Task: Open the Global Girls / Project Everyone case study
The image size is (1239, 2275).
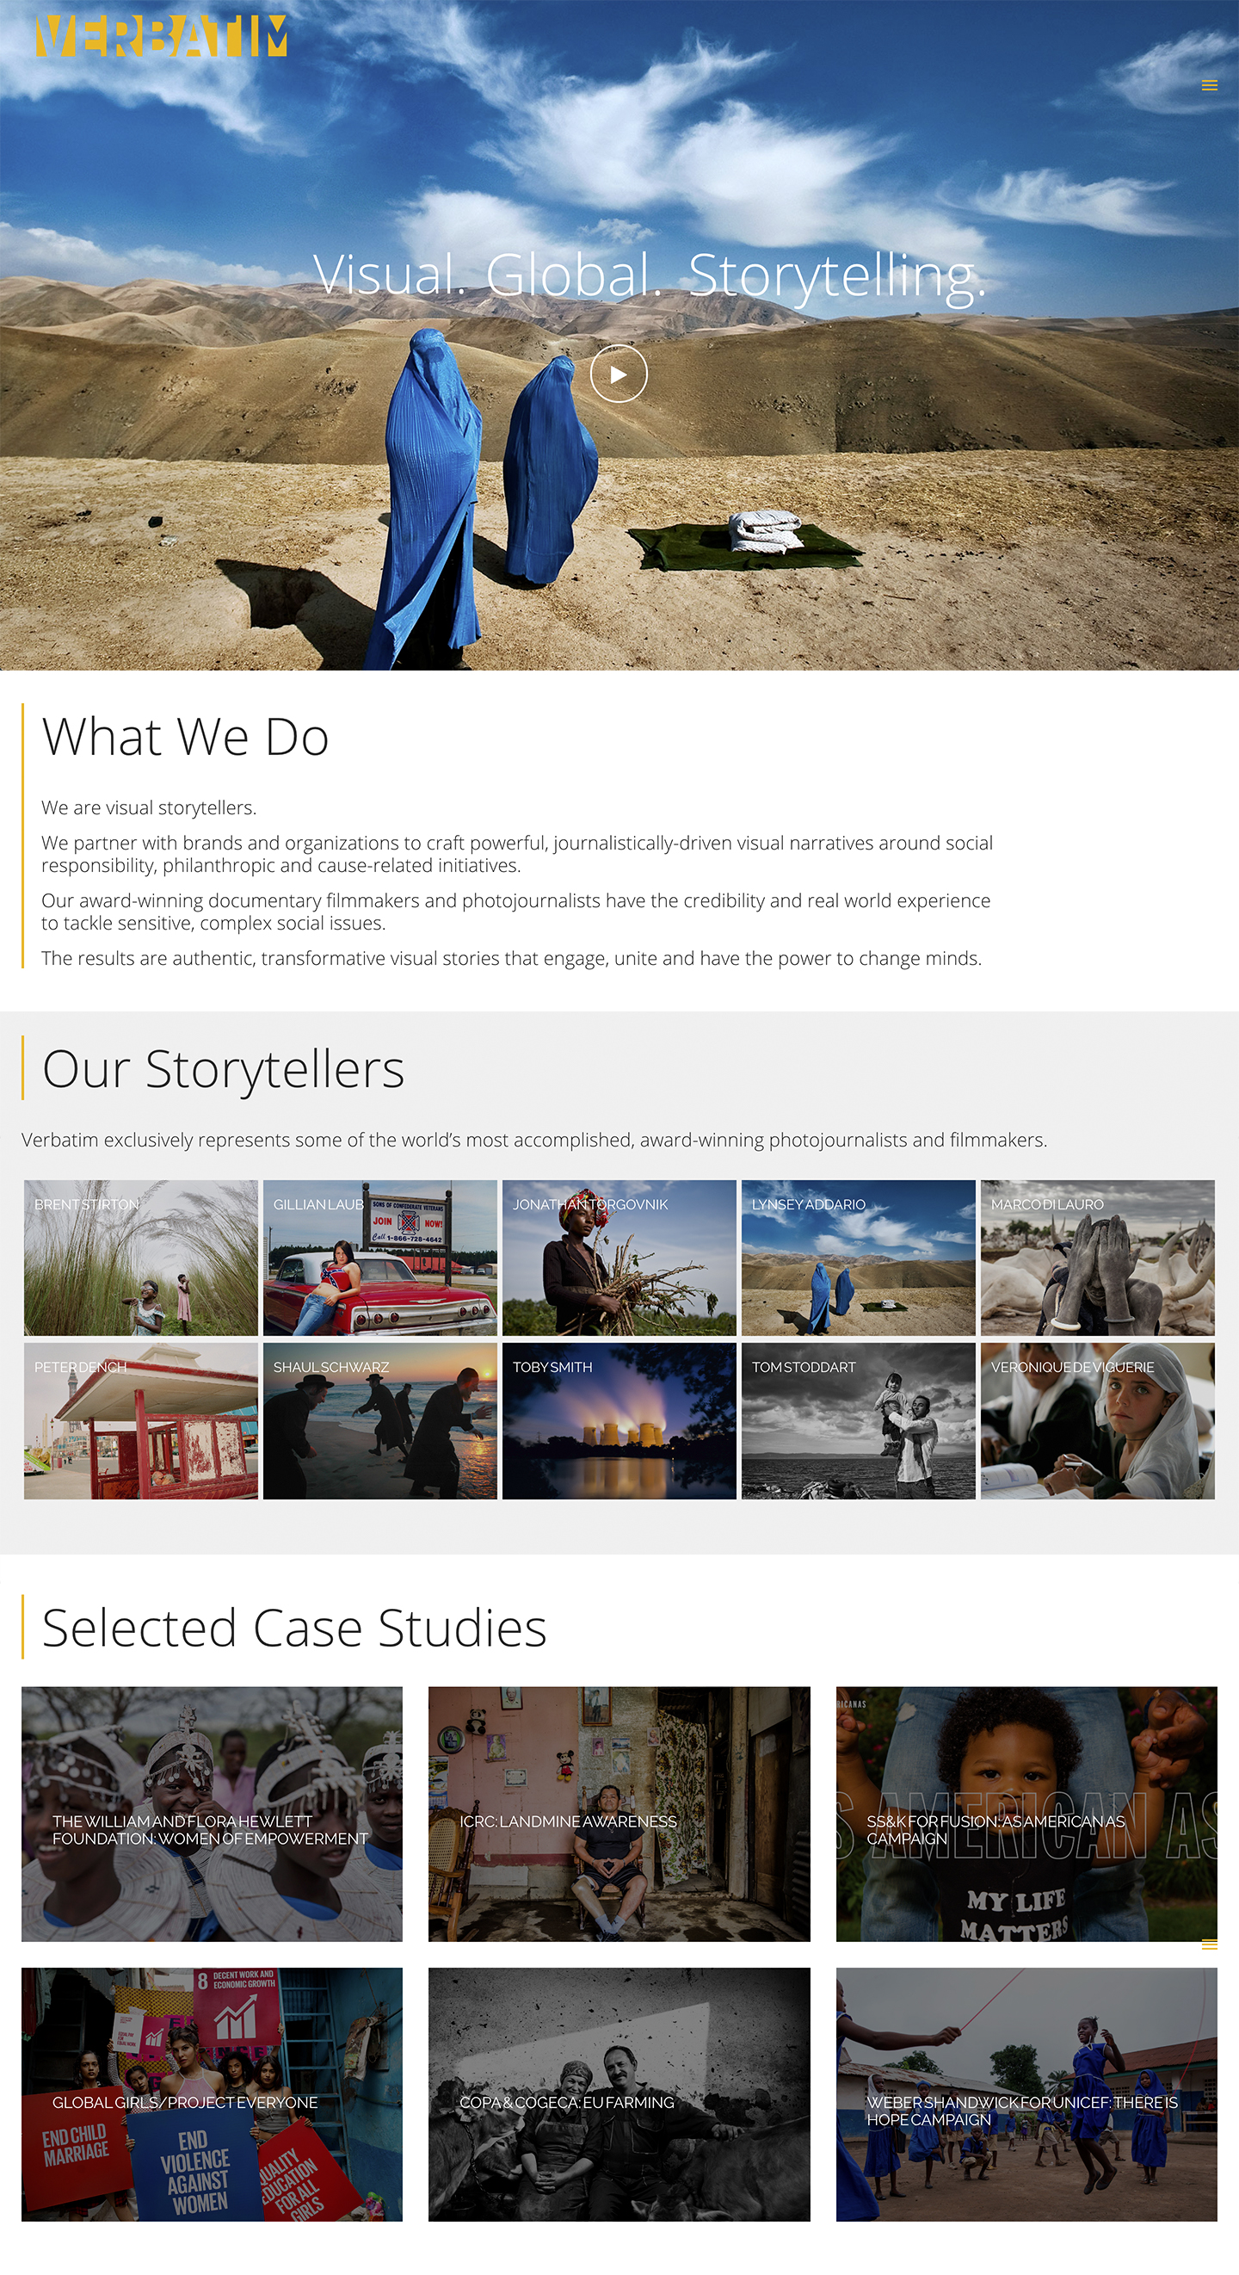Action: click(x=212, y=2094)
